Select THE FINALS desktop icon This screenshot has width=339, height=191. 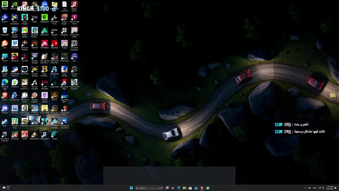[x=44, y=44]
